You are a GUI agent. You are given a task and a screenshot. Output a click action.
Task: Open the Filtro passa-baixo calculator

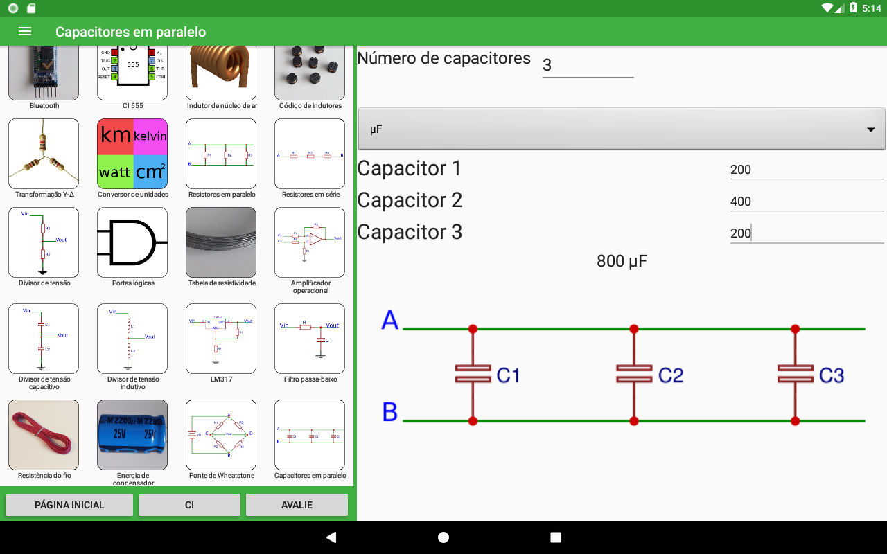click(x=310, y=339)
